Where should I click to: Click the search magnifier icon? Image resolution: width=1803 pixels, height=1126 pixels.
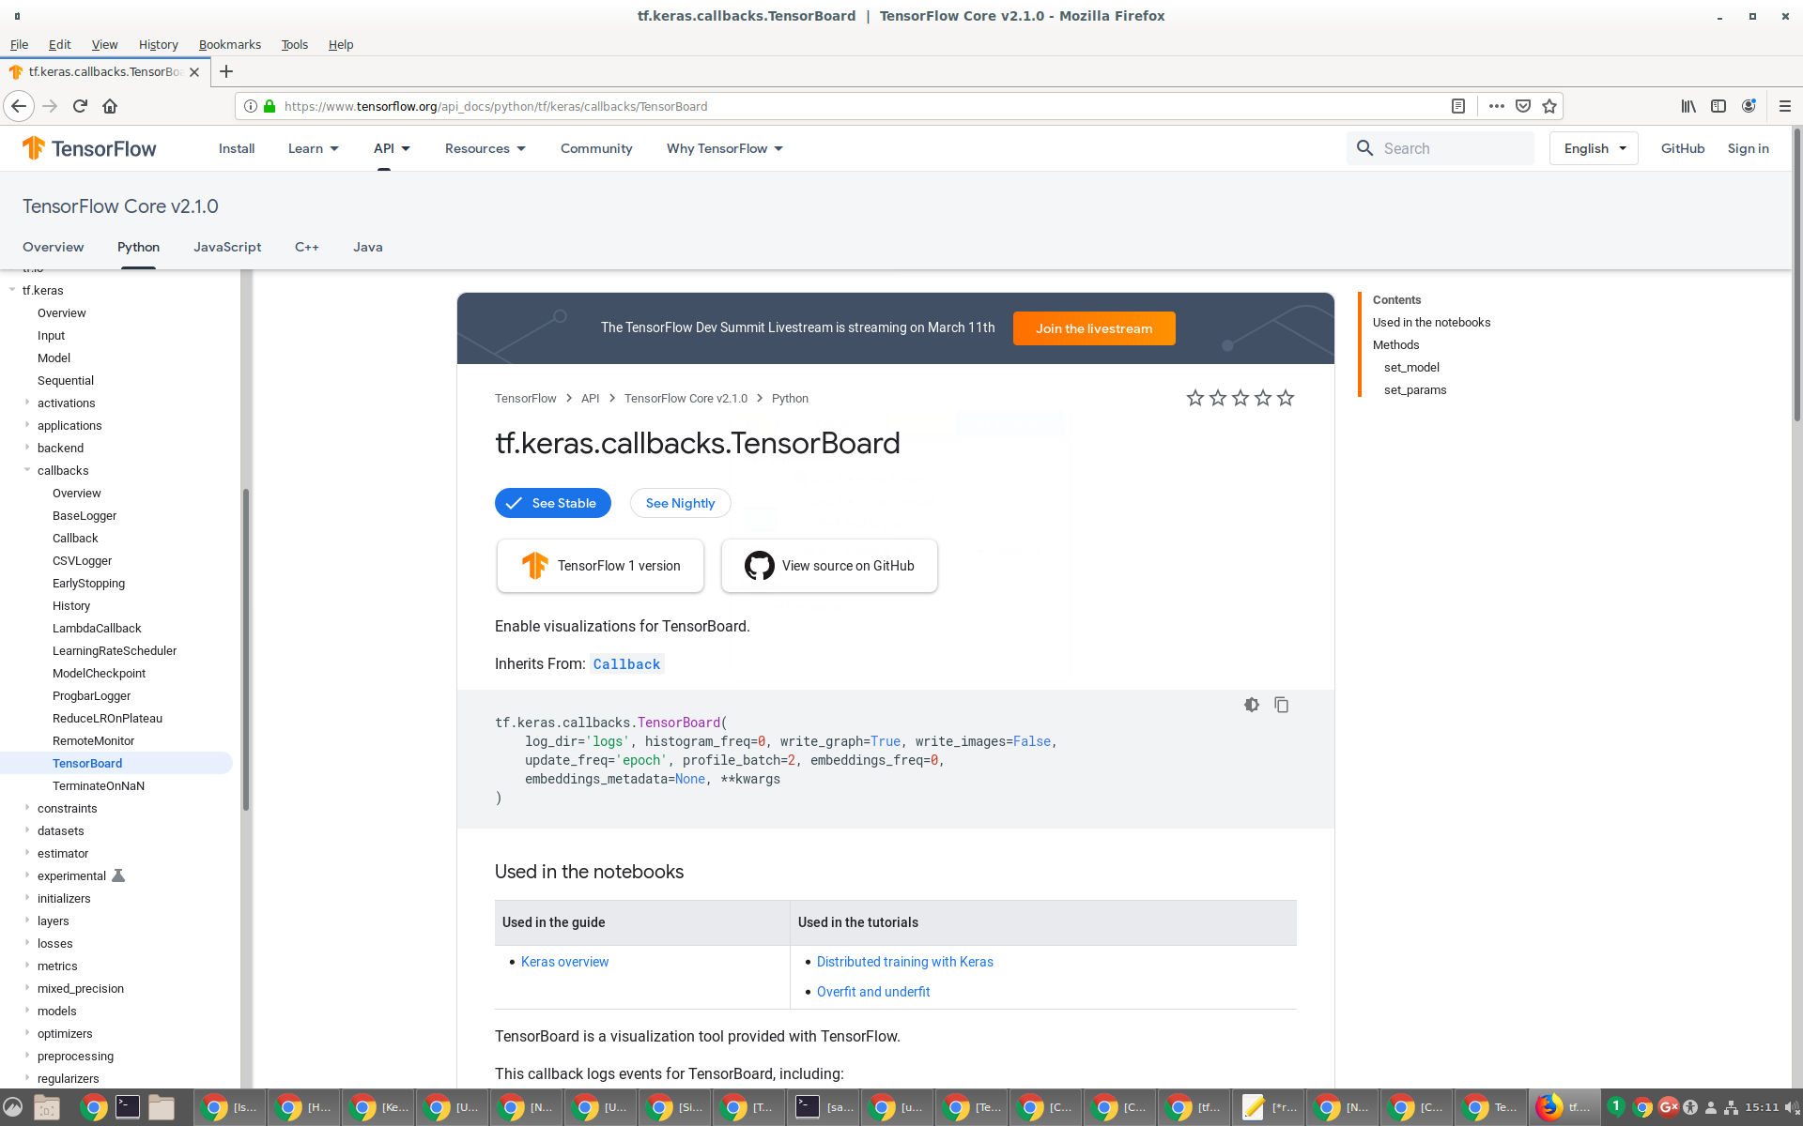(x=1364, y=148)
